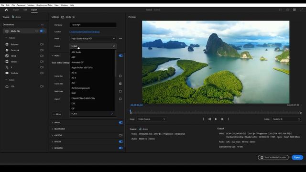Open Destinations panel options (three dots)
The width and height of the screenshot is (306, 172).
click(x=42, y=25)
